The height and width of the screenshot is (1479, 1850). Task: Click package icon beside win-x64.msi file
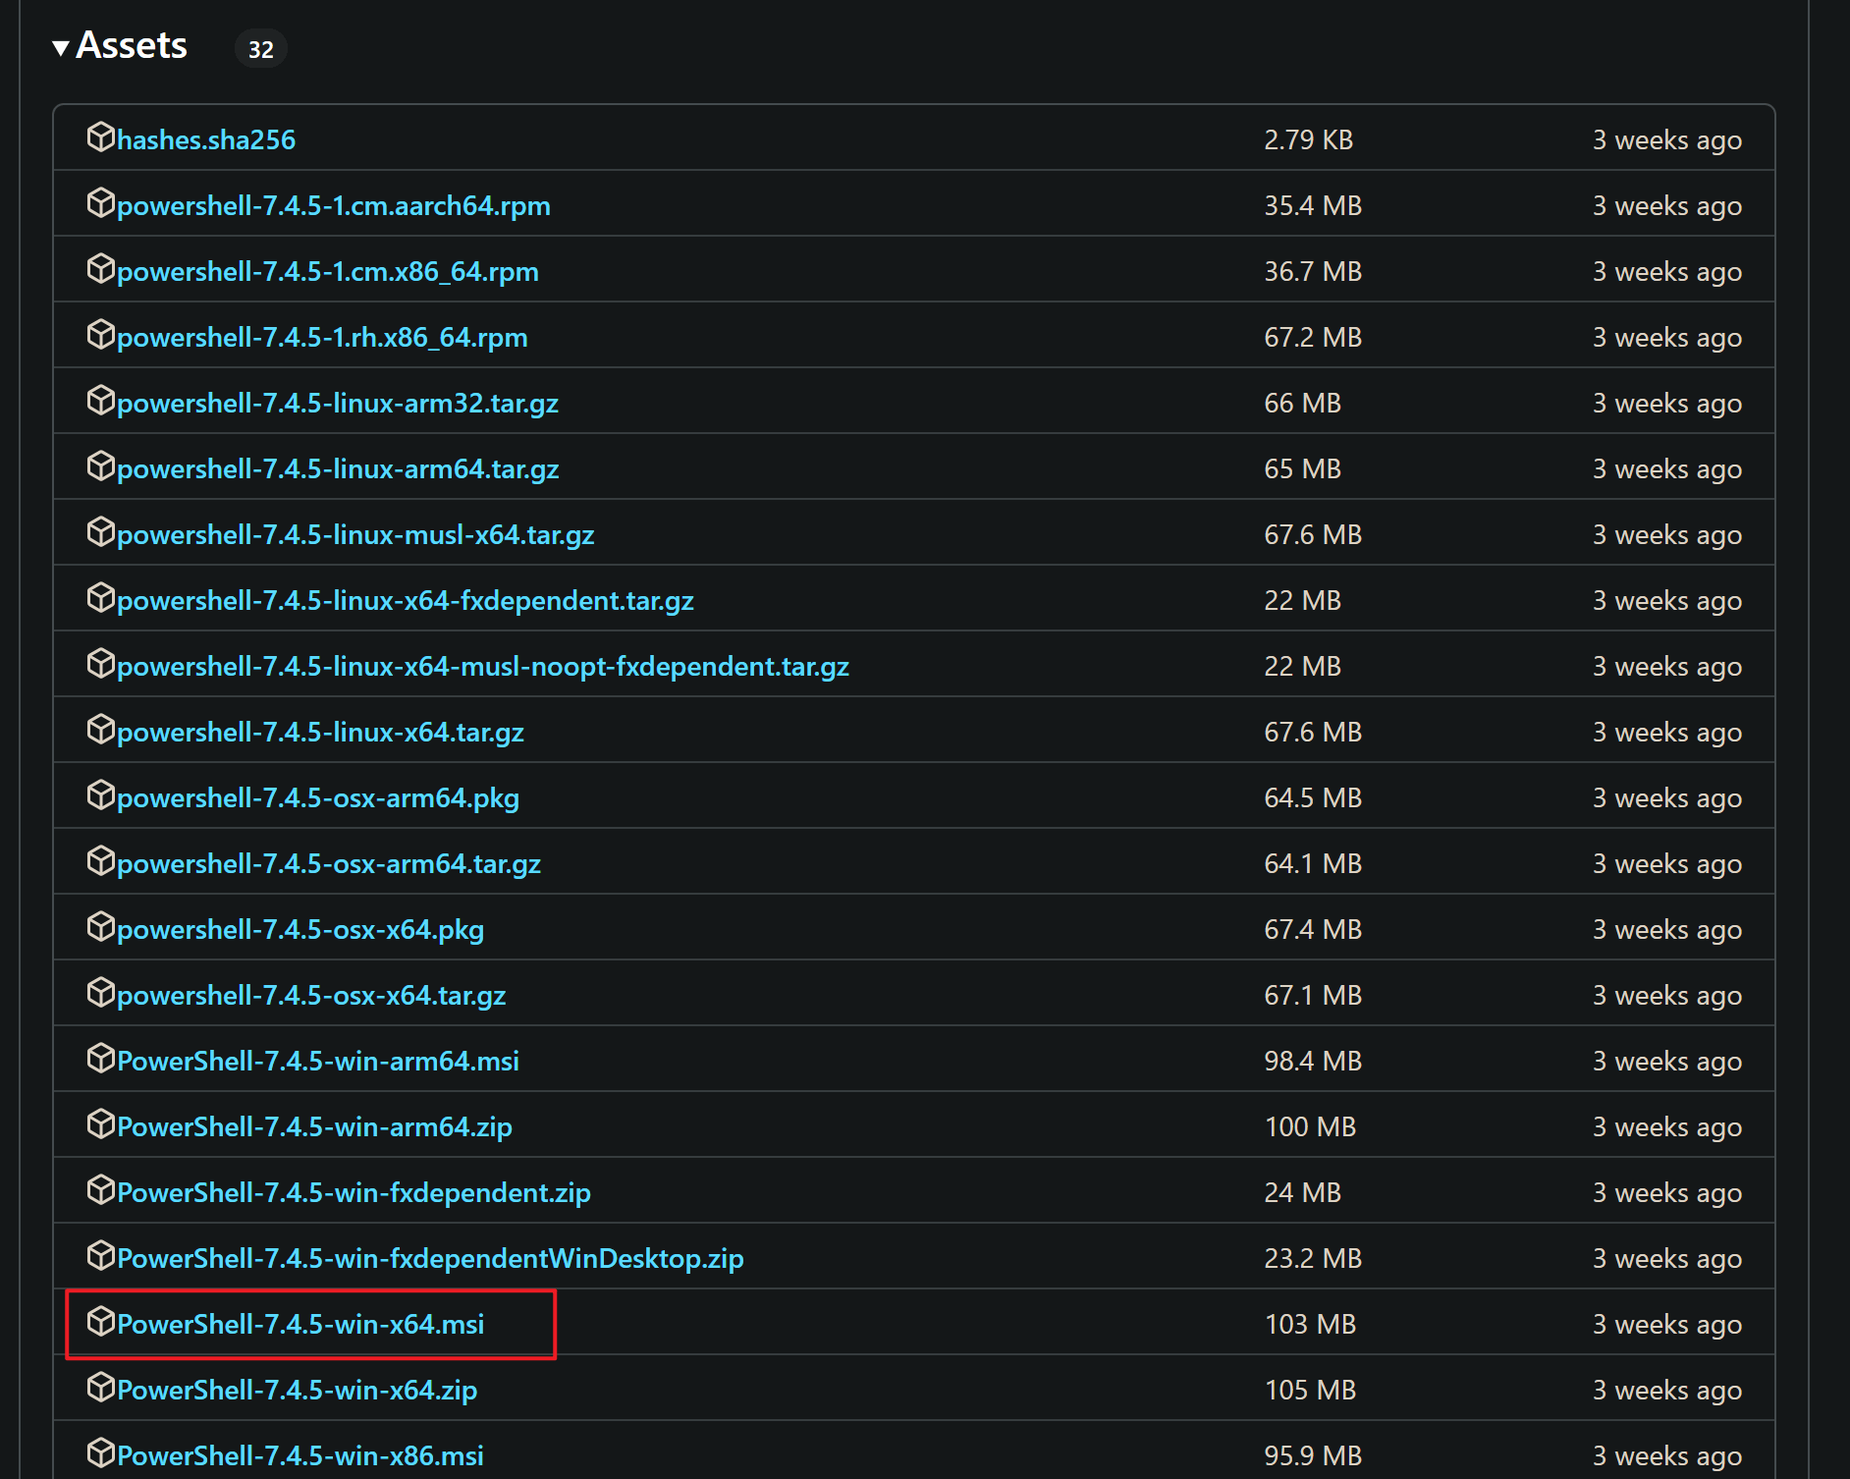tap(100, 1321)
